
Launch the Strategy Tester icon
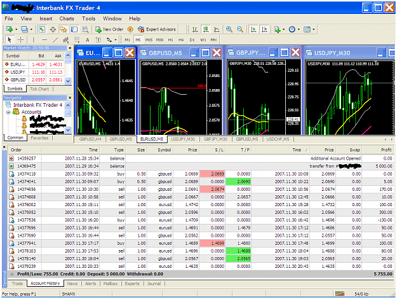coord(85,29)
